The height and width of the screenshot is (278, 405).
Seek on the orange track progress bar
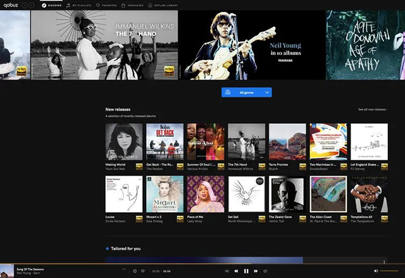[202, 264]
